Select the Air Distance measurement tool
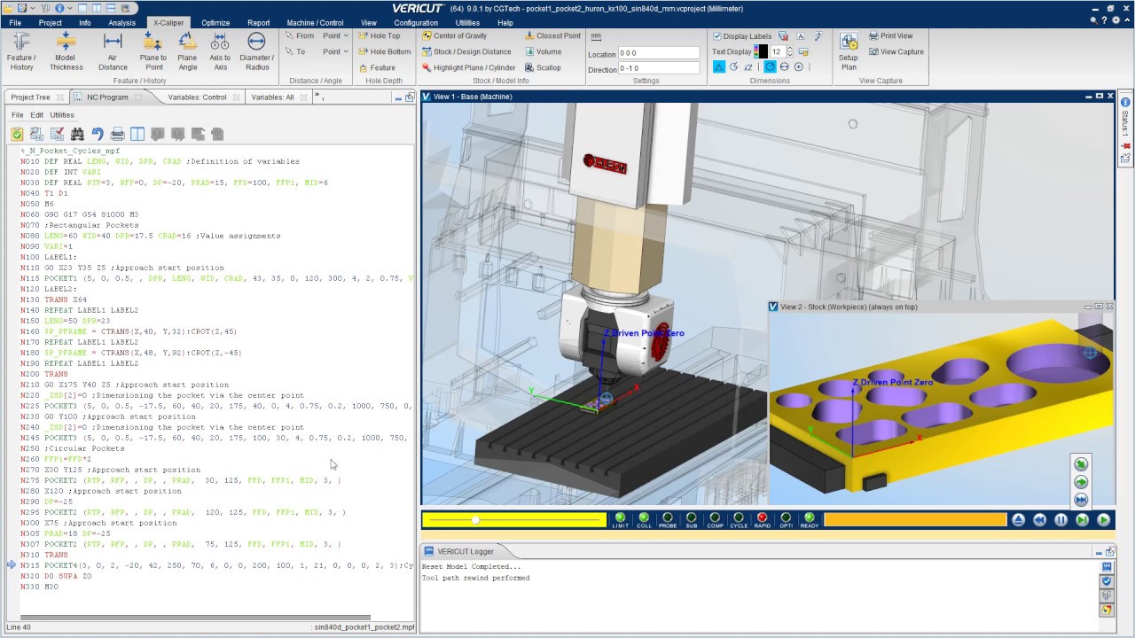 113,51
